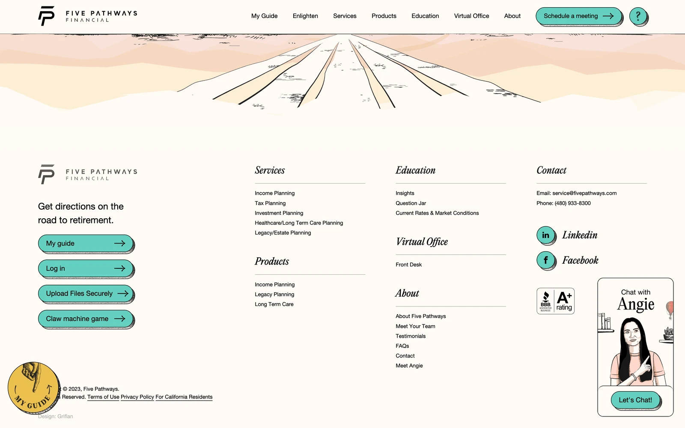The width and height of the screenshot is (685, 428).
Task: Open the Legacy Planning product link
Action: pyautogui.click(x=274, y=294)
